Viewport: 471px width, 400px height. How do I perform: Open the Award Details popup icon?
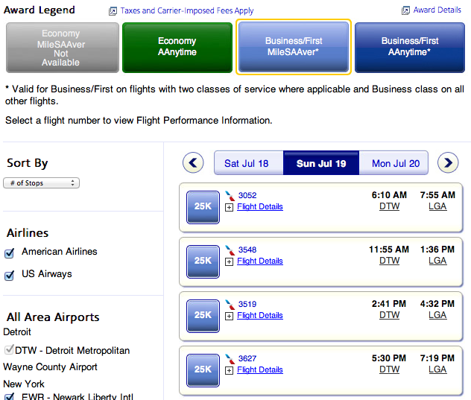coord(405,11)
